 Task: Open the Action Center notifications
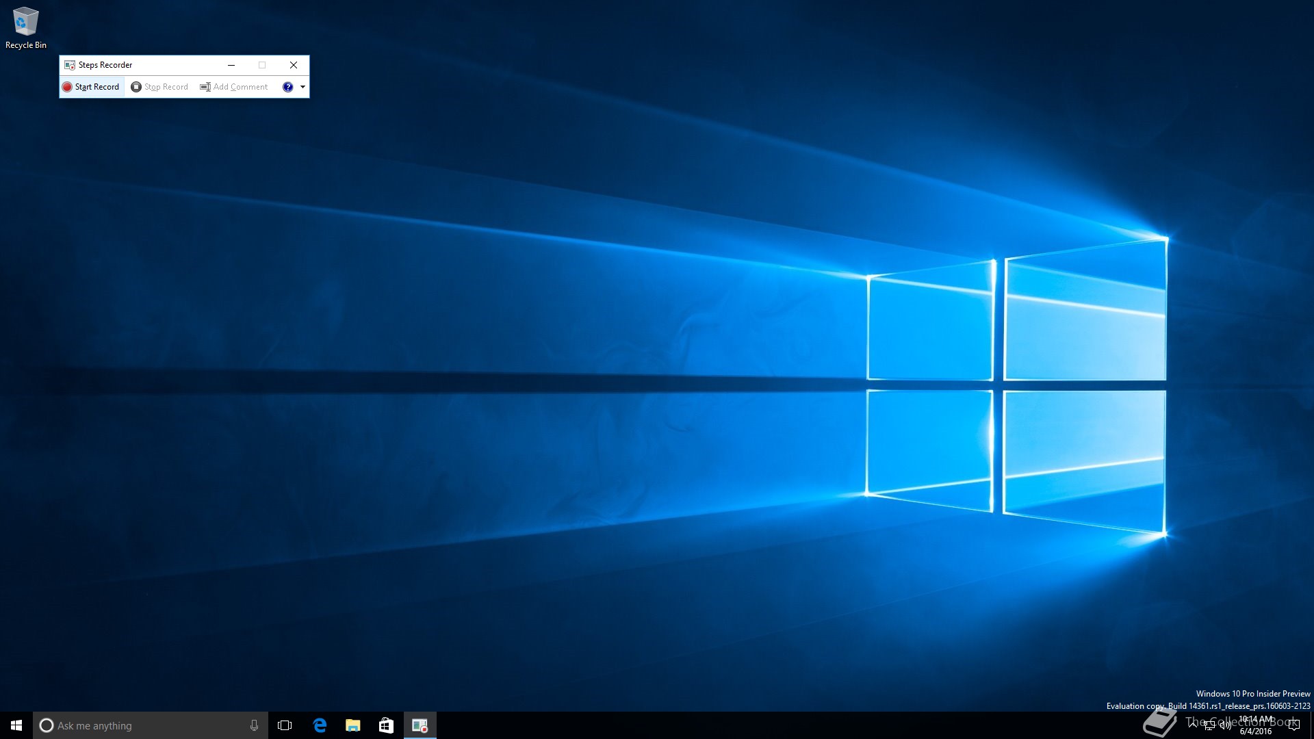pos(1293,725)
